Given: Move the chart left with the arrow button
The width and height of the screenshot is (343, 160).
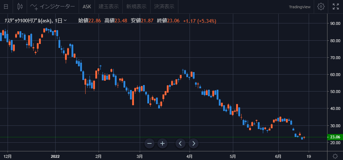Looking at the screenshot, I should [181, 143].
